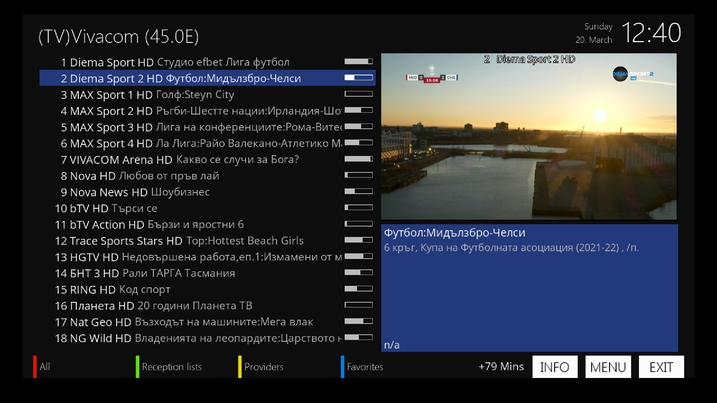Select channel 14 БНТ 3 HD
Image resolution: width=717 pixels, height=403 pixels.
tap(207, 273)
